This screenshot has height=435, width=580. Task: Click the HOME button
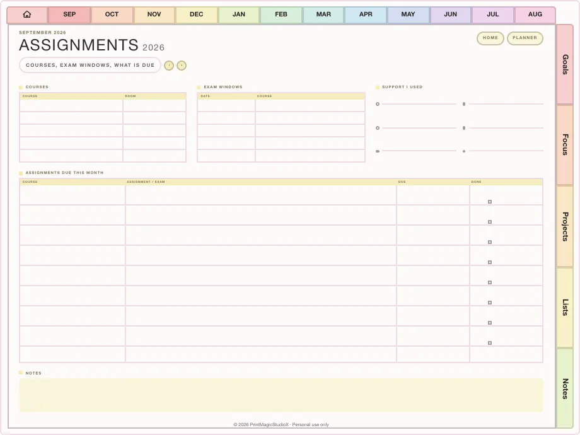click(x=490, y=38)
